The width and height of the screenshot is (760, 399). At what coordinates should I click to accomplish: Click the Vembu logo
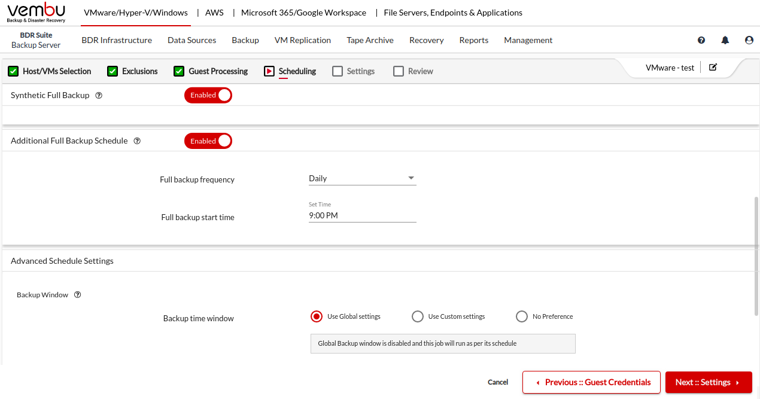click(x=36, y=13)
